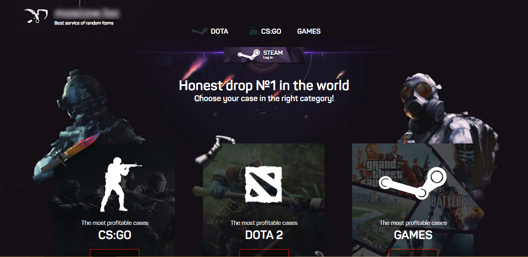Open the DOTA menu item
Viewport: 528px width, 257px height.
(219, 31)
